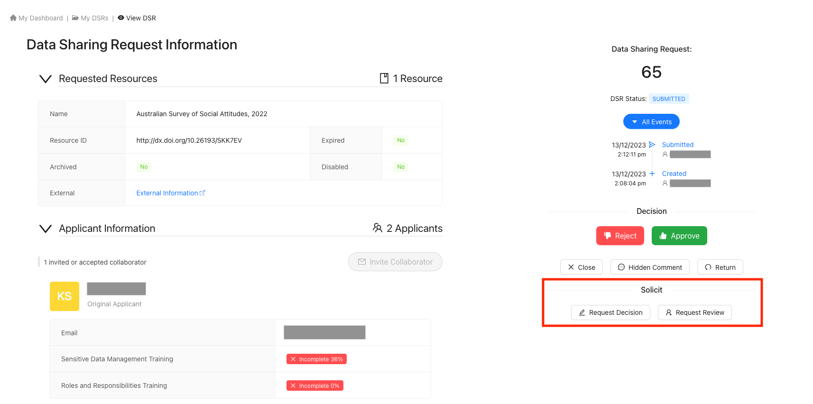Click the 1 invited or accepted collaborator text

pyautogui.click(x=95, y=262)
